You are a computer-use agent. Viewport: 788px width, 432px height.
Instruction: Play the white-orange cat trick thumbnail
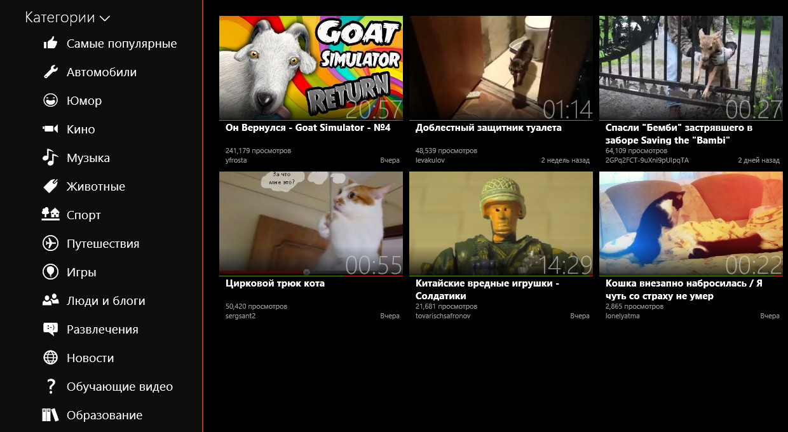(311, 224)
